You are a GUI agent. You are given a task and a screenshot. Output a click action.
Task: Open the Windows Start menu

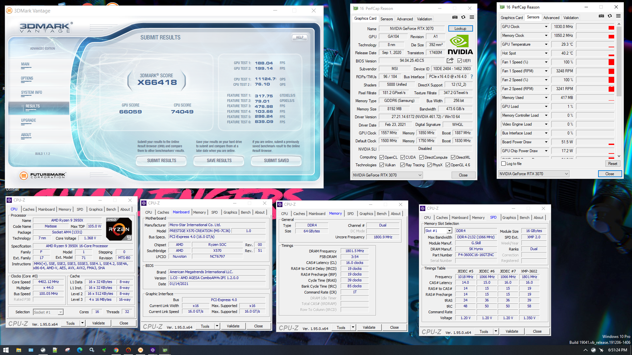coord(6,350)
